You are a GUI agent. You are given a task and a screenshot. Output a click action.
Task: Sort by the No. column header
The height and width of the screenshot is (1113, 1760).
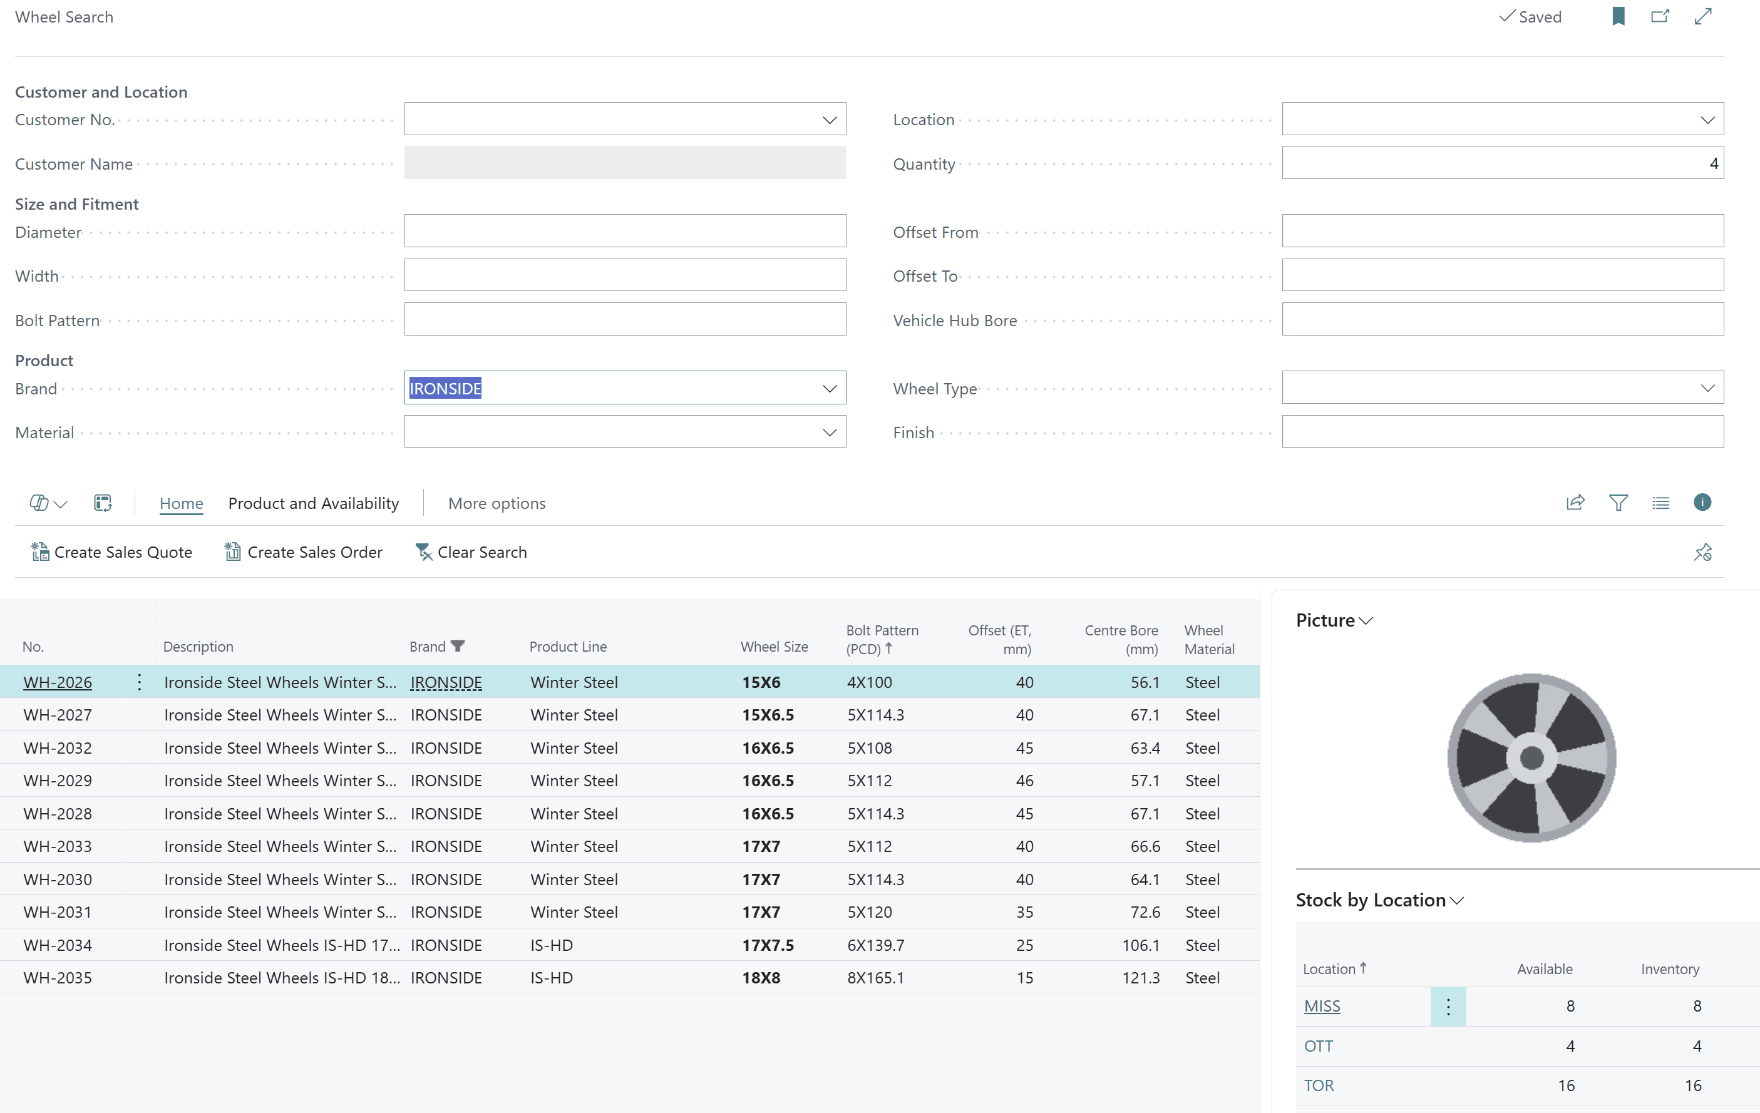coord(34,647)
